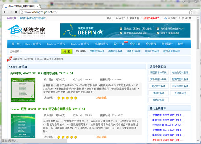This screenshot has width=201, height=144.
Task: Click the DEEPIN banner advertisement
Action: [125, 30]
